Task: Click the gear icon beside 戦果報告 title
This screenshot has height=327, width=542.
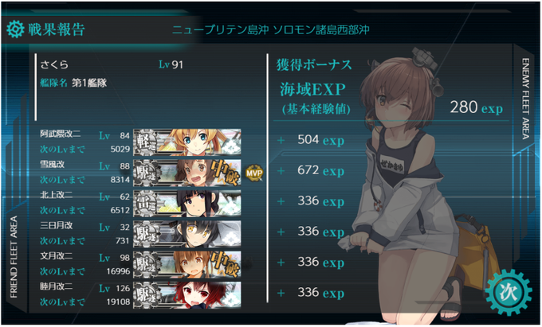Action: [x=16, y=29]
